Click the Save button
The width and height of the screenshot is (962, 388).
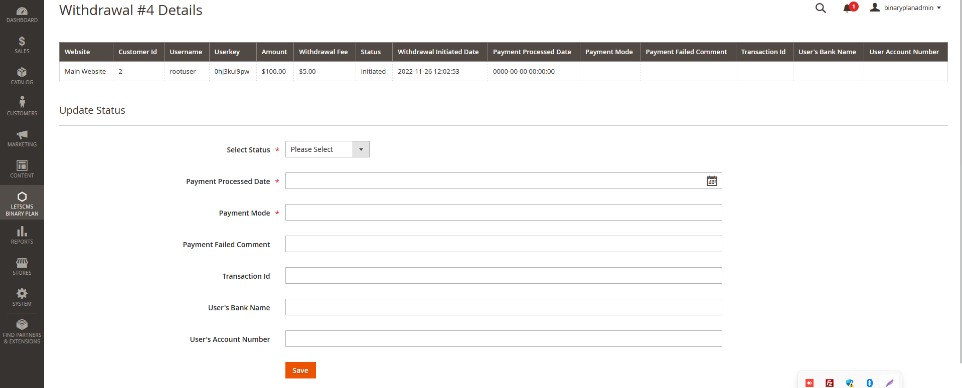[x=300, y=370]
